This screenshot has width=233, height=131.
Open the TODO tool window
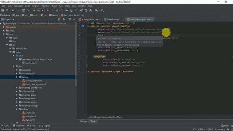click(5, 126)
